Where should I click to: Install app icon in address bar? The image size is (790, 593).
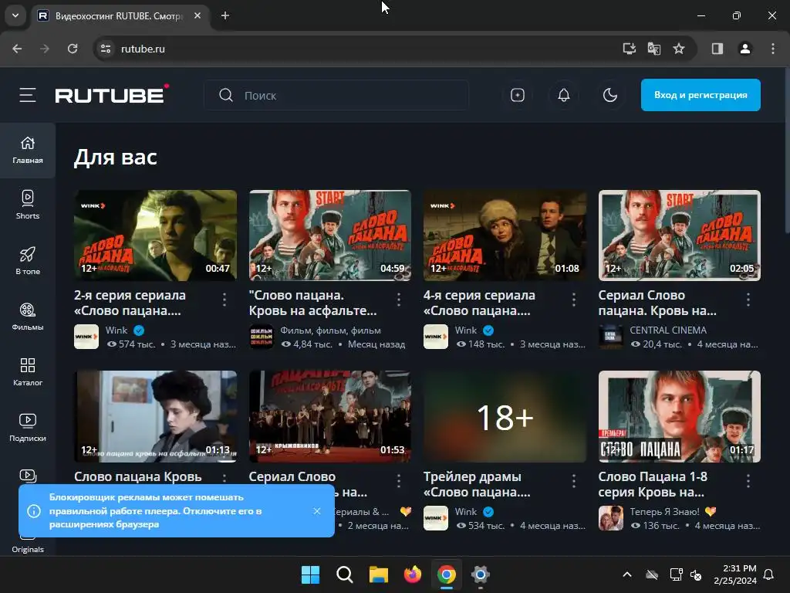(x=629, y=49)
